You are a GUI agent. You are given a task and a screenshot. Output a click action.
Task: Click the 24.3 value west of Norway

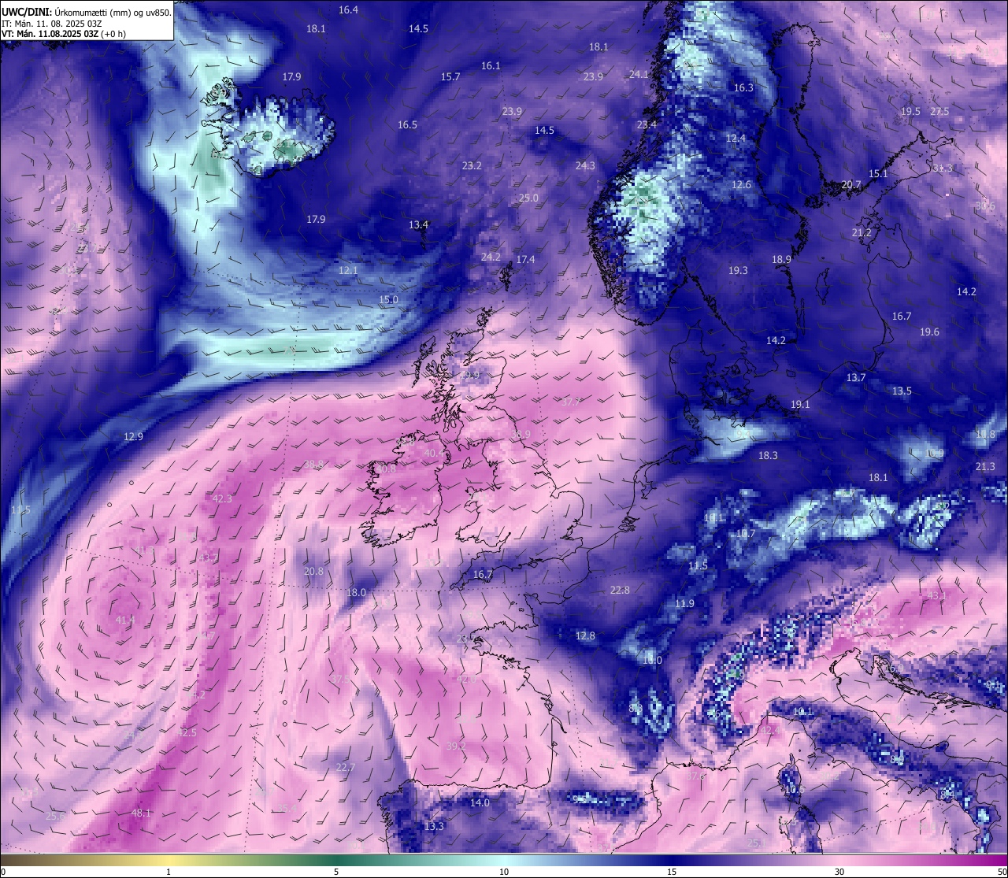[585, 165]
